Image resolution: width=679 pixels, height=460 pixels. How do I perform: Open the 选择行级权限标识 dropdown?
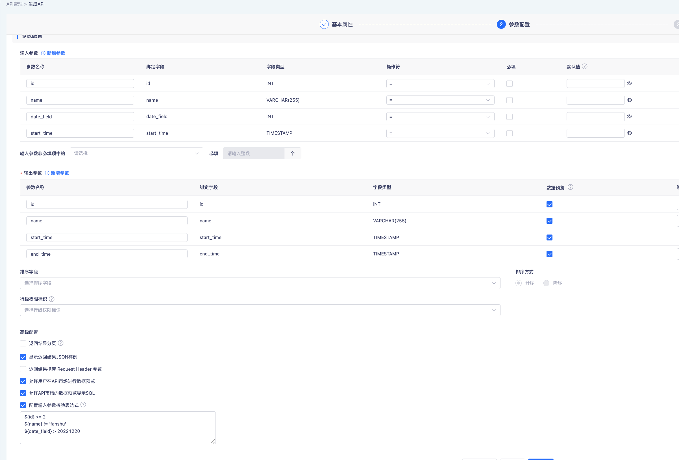click(260, 310)
